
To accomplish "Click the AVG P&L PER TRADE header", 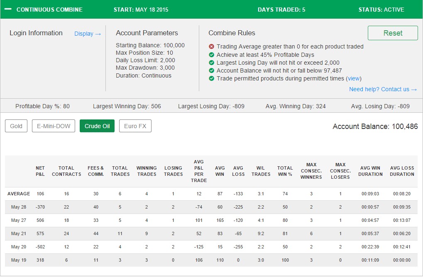I will coord(199,171).
